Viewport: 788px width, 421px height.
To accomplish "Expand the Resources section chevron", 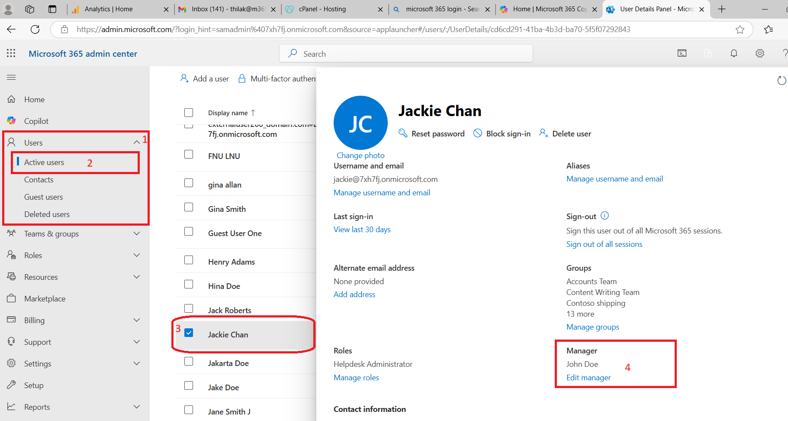I will (x=137, y=277).
